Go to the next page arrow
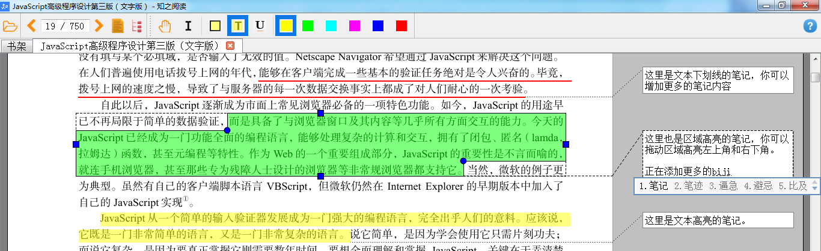 click(100, 26)
